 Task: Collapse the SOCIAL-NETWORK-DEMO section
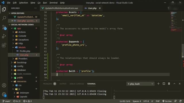9,25
